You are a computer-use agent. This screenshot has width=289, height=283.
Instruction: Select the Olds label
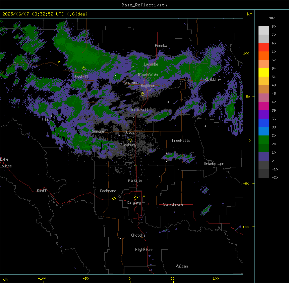pos(130,132)
